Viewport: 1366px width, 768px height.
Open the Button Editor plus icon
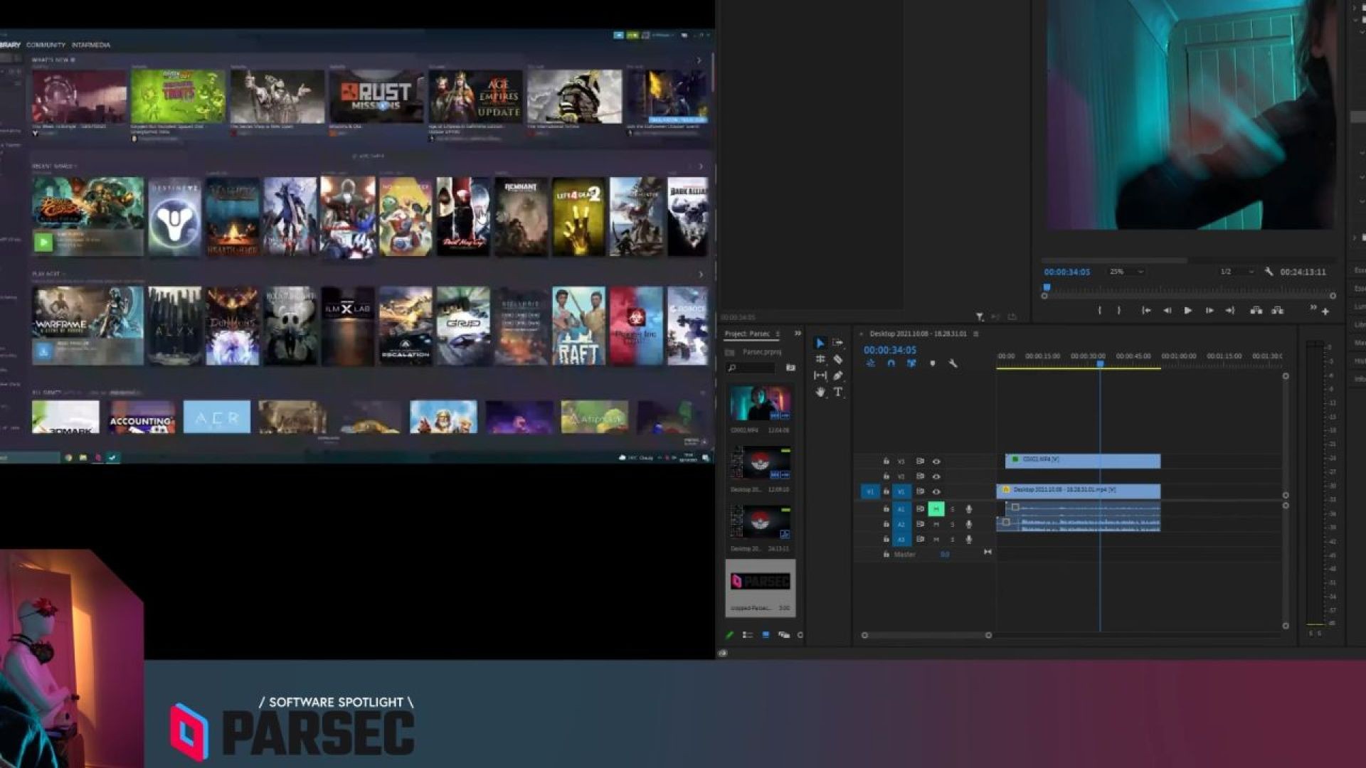pos(1325,311)
